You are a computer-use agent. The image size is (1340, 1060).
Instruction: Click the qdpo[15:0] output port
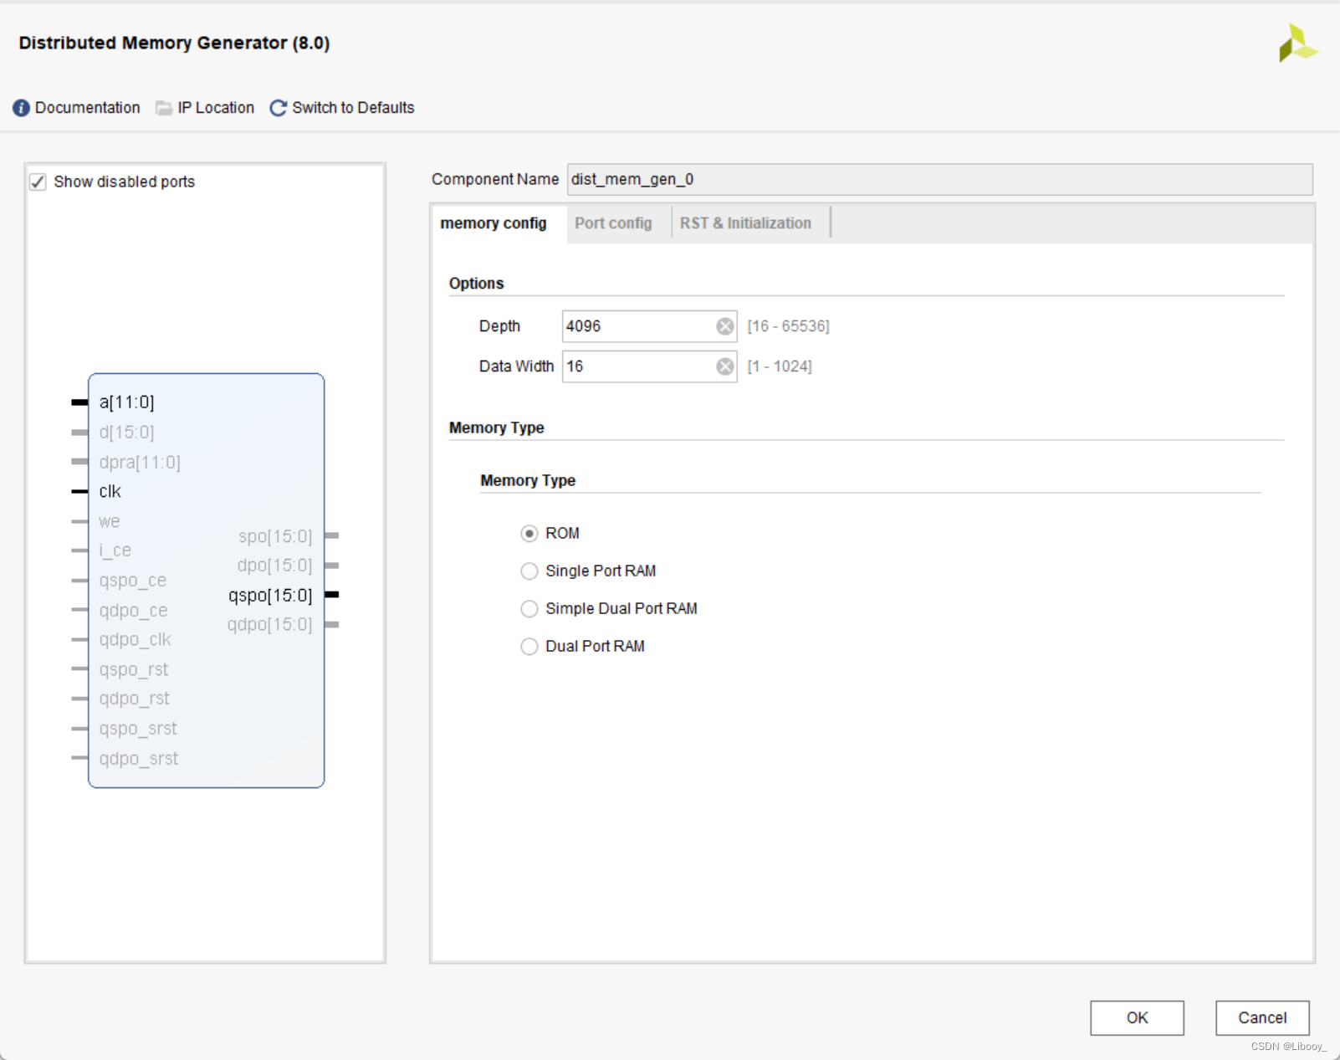[x=269, y=625]
